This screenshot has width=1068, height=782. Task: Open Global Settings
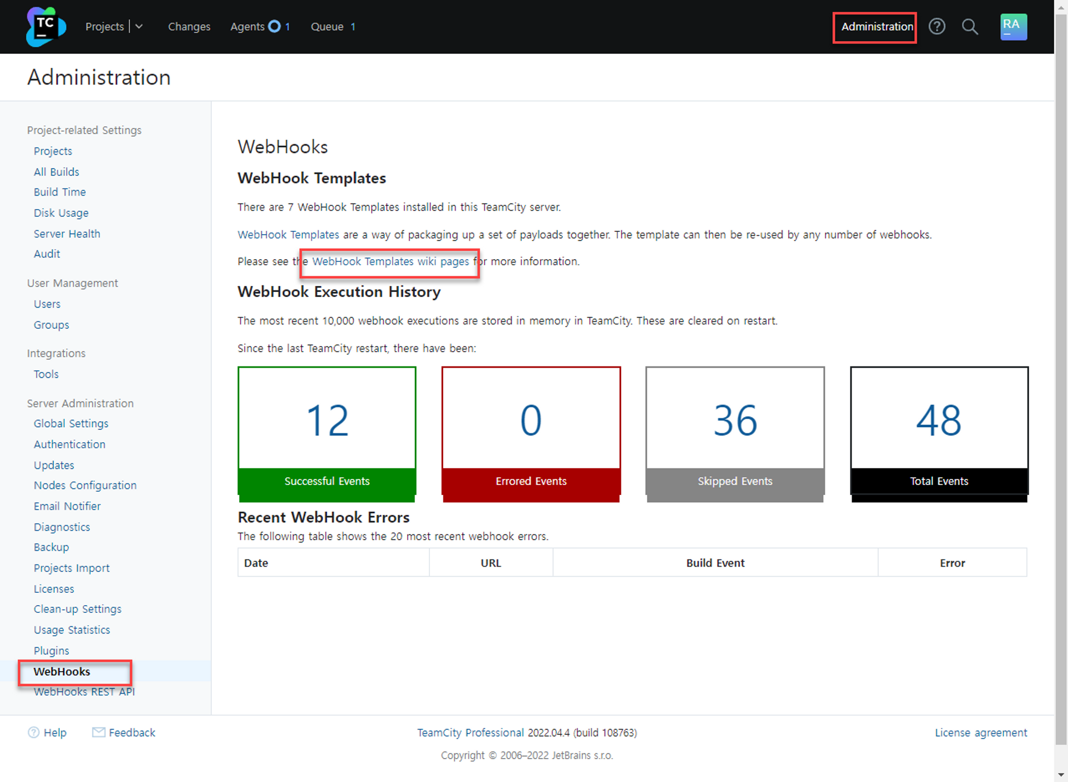pos(71,424)
